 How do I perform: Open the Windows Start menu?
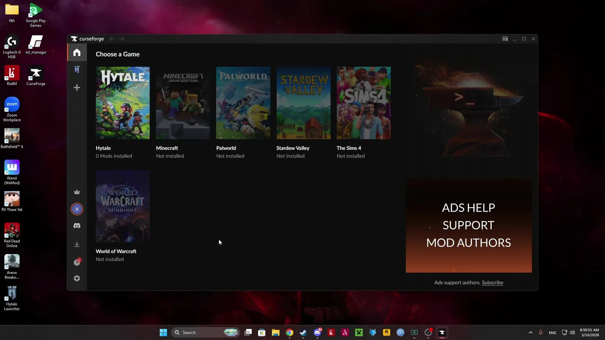coord(163,332)
